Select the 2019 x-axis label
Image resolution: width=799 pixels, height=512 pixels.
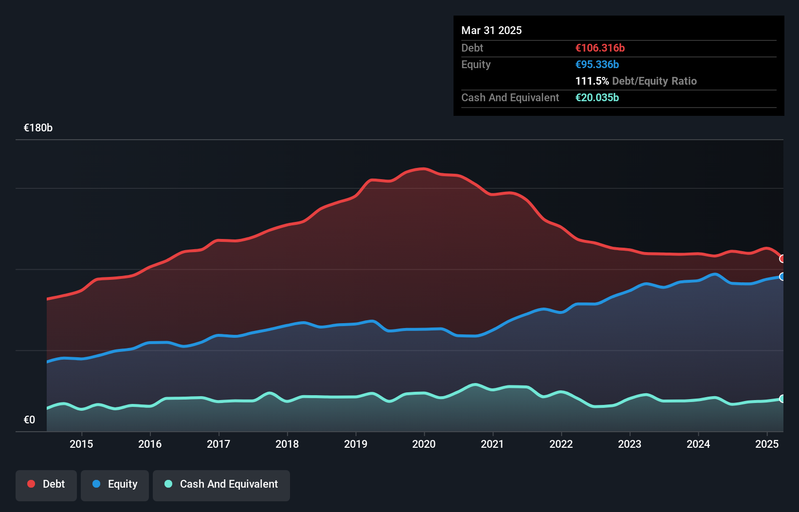pos(356,444)
